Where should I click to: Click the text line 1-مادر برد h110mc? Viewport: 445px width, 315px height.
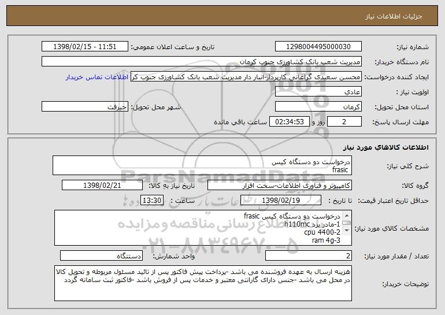tap(312, 224)
